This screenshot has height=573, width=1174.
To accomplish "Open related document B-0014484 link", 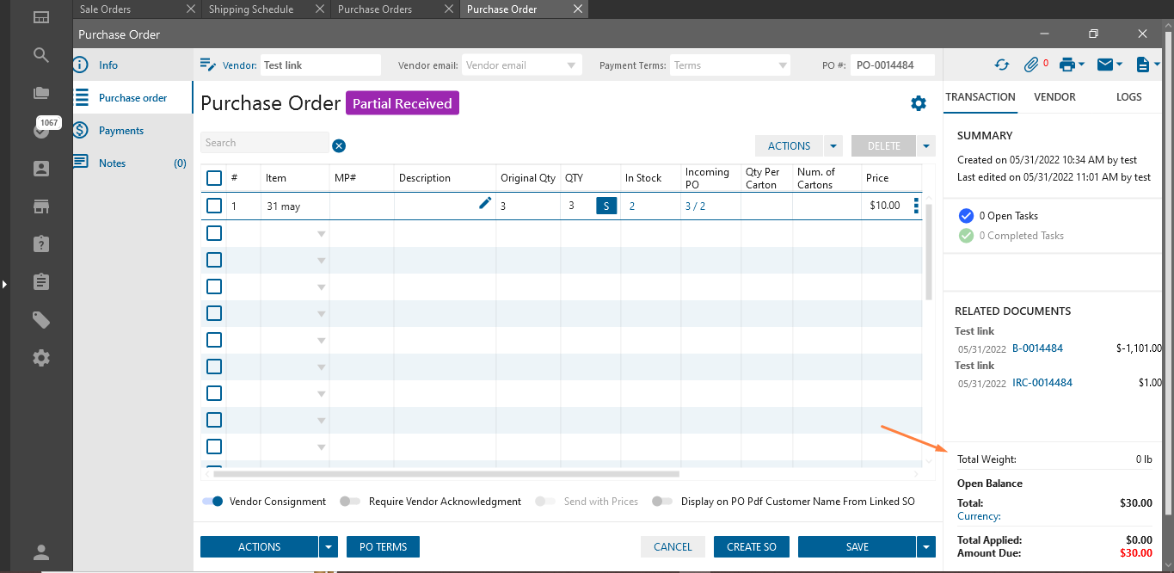I will [1037, 348].
